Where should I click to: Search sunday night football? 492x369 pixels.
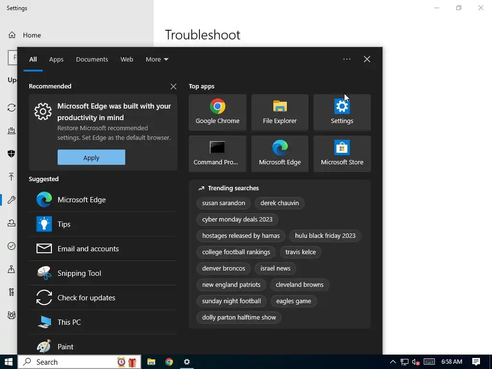[231, 301]
